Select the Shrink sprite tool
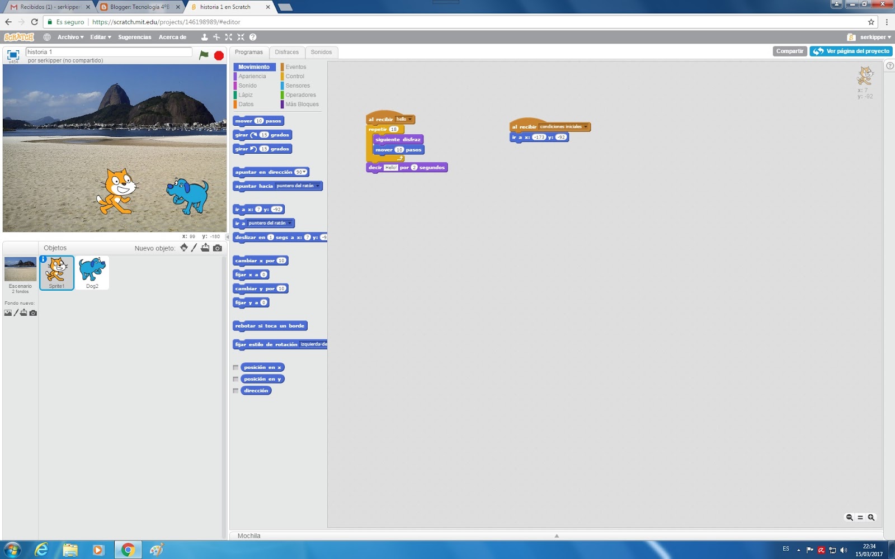Image resolution: width=895 pixels, height=559 pixels. tap(240, 37)
